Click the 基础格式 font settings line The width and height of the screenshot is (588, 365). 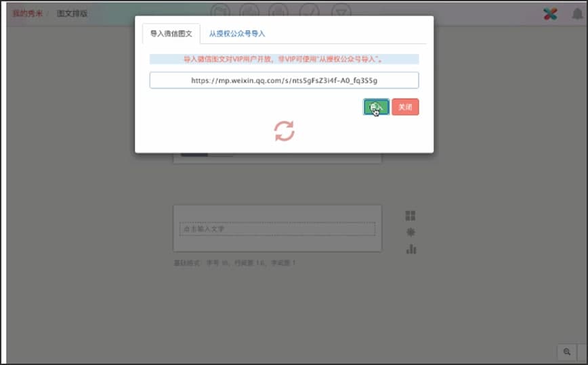coord(235,262)
